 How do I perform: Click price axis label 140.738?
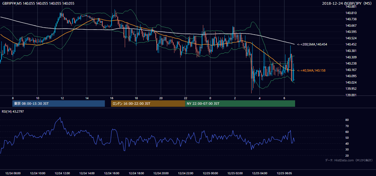click(x=351, y=19)
